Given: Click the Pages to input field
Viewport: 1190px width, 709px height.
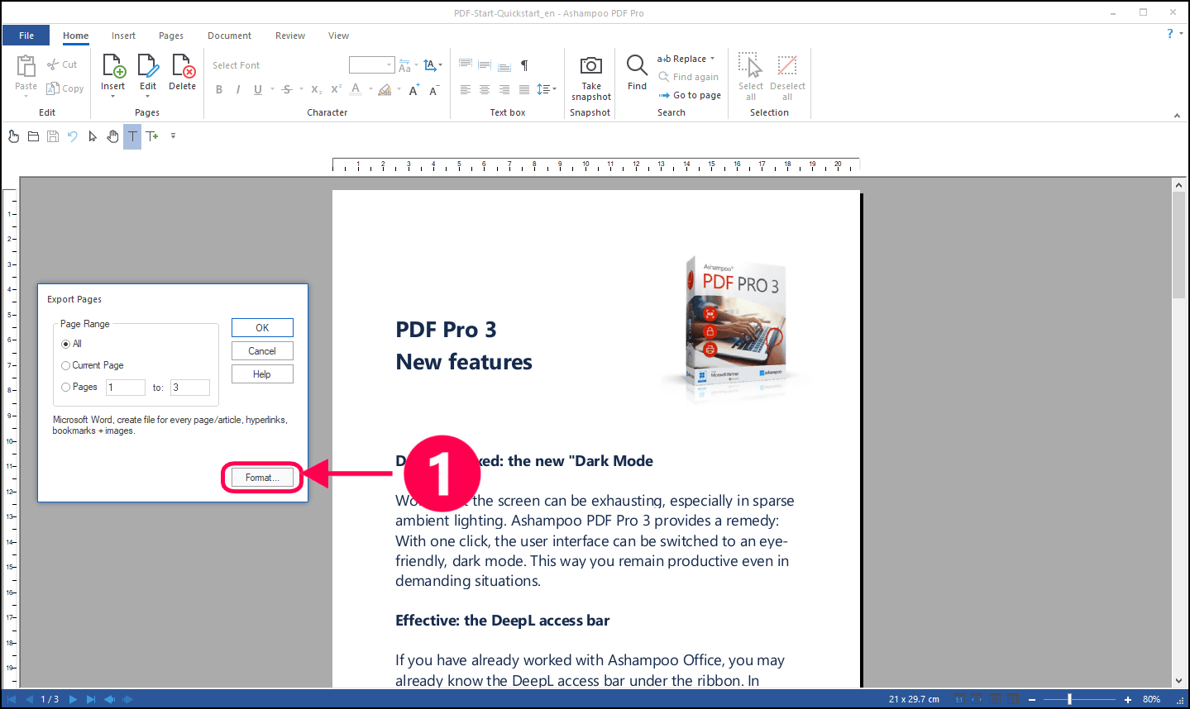Looking at the screenshot, I should (190, 388).
